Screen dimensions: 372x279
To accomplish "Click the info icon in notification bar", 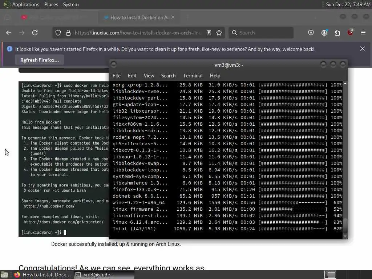I will pyautogui.click(x=9, y=49).
